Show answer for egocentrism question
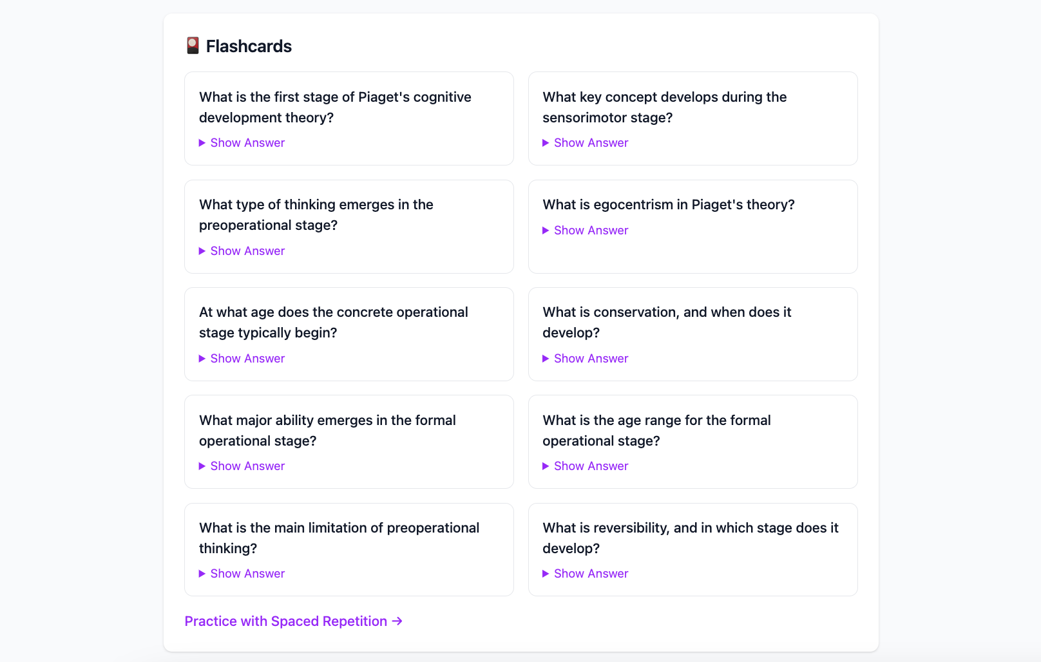Screen dimensions: 1041x662 tap(591, 231)
